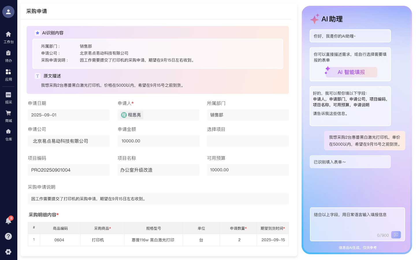This screenshot has height=260, width=416.
Task: Click chat message 已识别填入表单～
Action: click(x=350, y=162)
